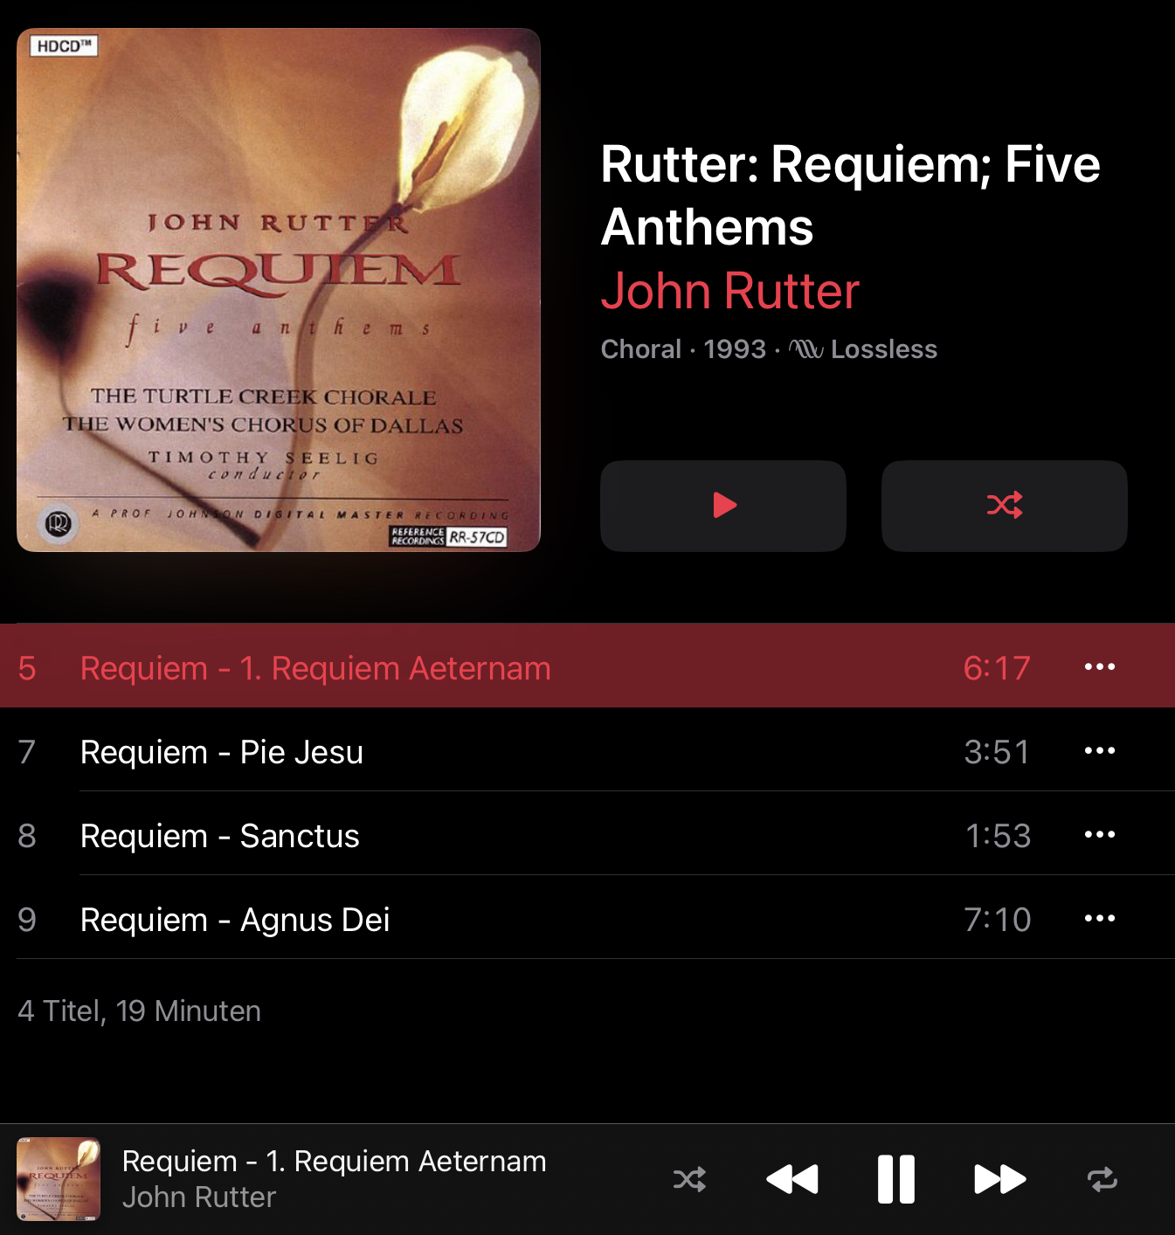The height and width of the screenshot is (1235, 1175).
Task: Click the red play button below album info
Action: coord(723,506)
